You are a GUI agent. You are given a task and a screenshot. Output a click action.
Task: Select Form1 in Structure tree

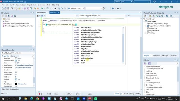(x=7, y=21)
